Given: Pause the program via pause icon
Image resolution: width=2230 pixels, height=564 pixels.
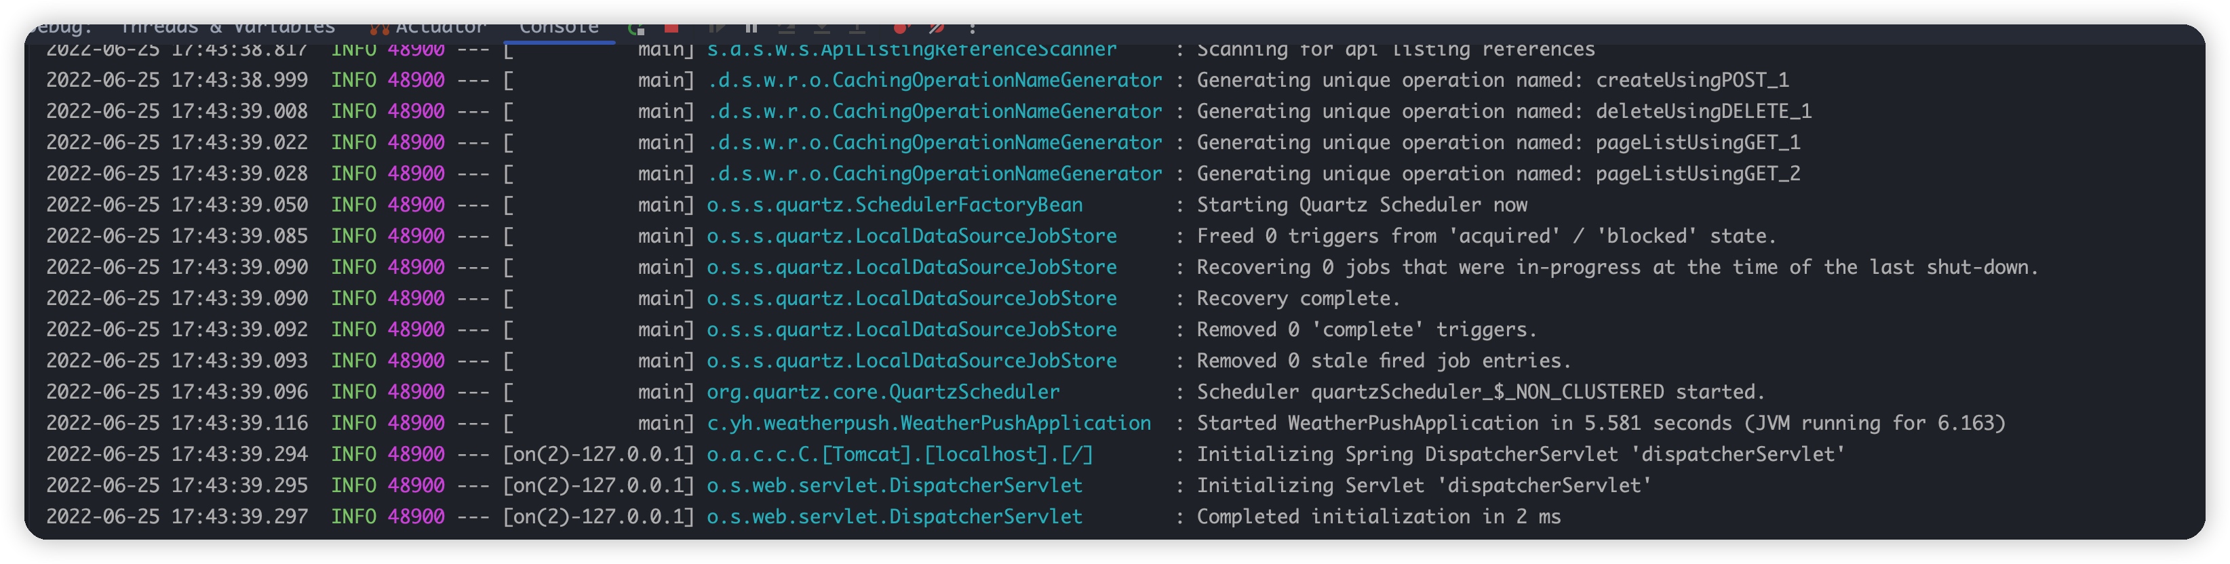Looking at the screenshot, I should [751, 28].
